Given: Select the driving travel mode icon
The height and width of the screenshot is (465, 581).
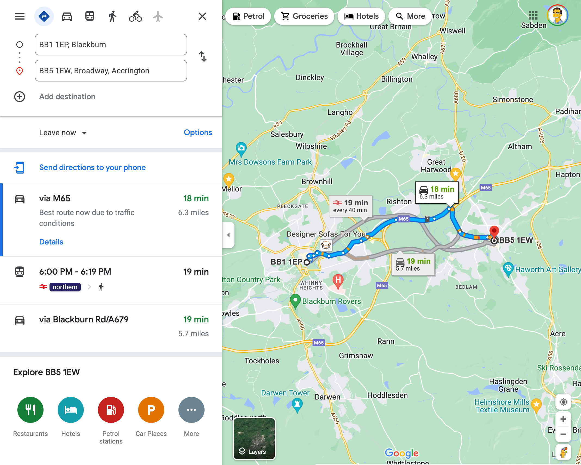Looking at the screenshot, I should 67,17.
